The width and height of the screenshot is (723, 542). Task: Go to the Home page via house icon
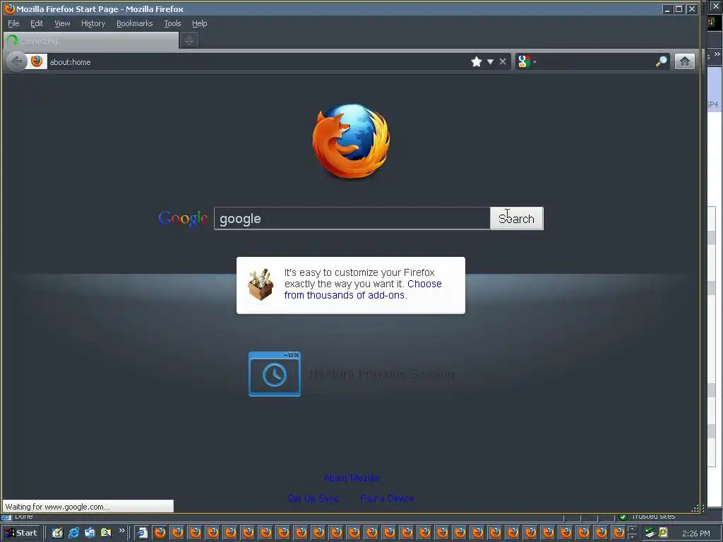click(685, 61)
